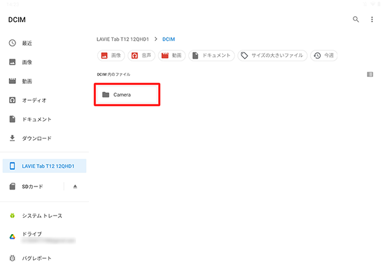Switch to list view layout icon
This screenshot has height=269, width=387.
(x=370, y=75)
